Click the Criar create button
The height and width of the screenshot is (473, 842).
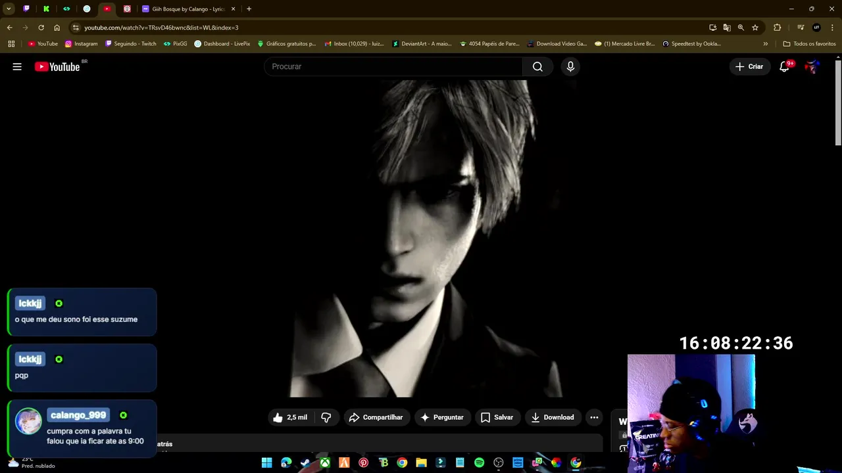tap(749, 66)
